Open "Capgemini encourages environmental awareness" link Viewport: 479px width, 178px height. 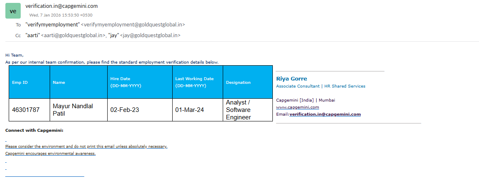coord(50,153)
